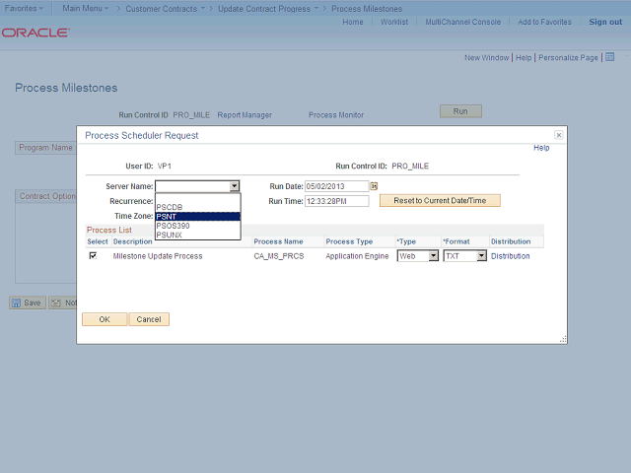Image resolution: width=631 pixels, height=473 pixels.
Task: Open Report Manager link
Action: 245,115
